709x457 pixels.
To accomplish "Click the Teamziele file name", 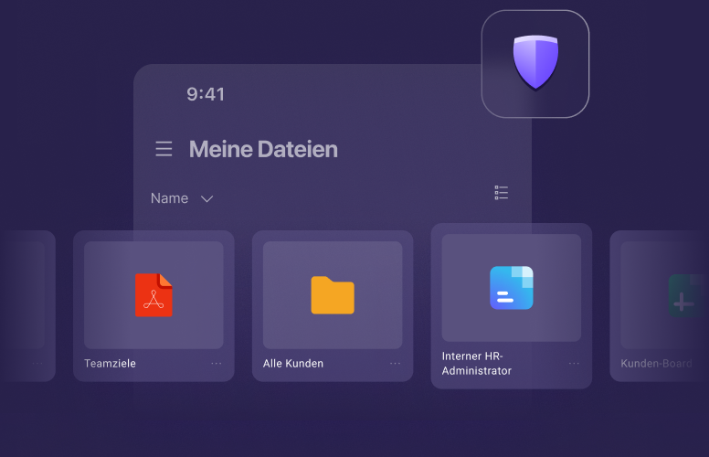I will 110,364.
